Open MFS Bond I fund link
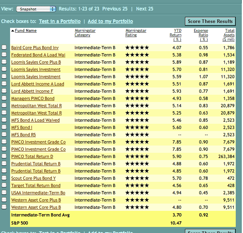The width and height of the screenshot is (243, 233). [22, 127]
